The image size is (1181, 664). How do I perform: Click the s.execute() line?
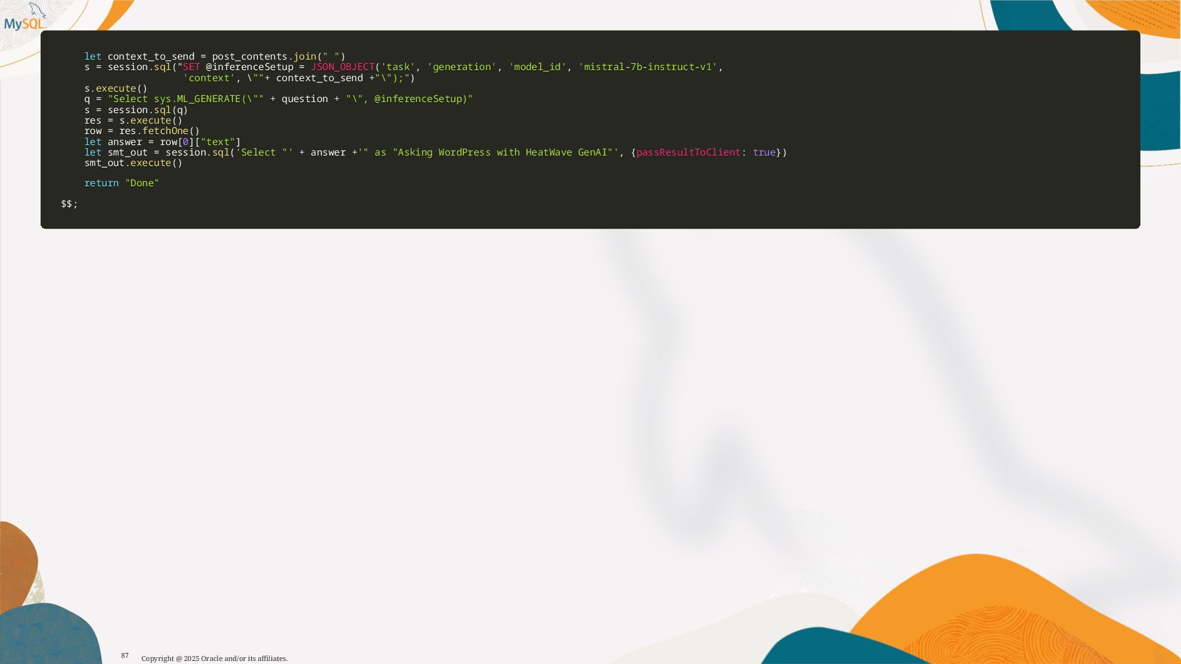pos(116,89)
